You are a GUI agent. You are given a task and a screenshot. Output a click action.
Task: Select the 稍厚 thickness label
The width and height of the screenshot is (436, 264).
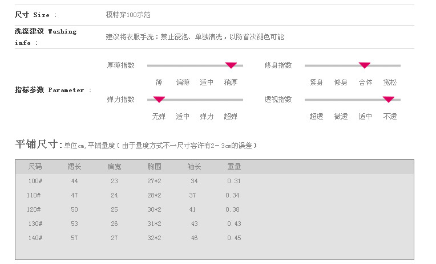click(x=231, y=82)
